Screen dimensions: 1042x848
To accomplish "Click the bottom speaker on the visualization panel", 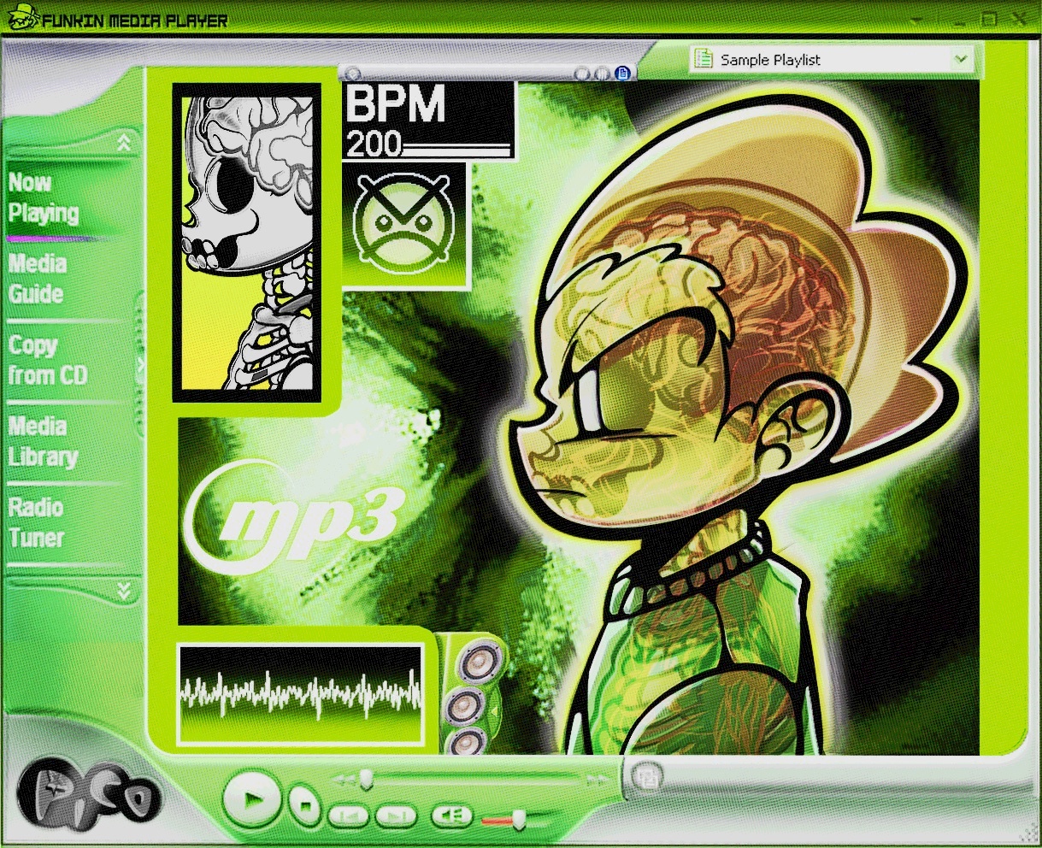I will (x=467, y=743).
